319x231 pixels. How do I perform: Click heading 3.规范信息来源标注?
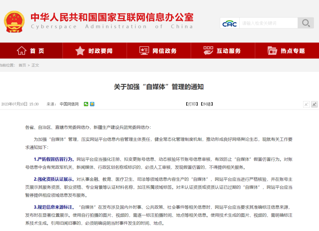tap(54, 207)
